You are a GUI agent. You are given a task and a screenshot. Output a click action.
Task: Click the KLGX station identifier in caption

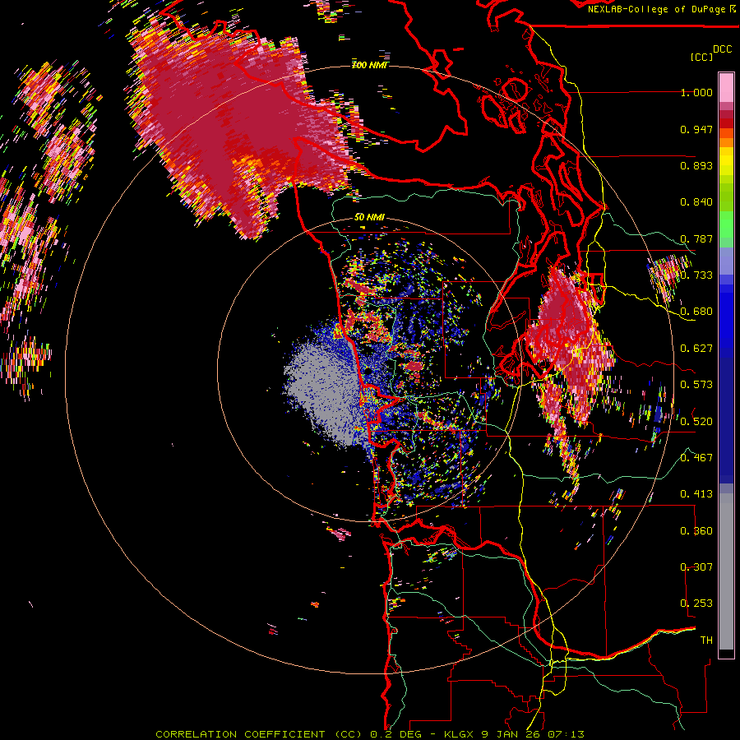[459, 734]
